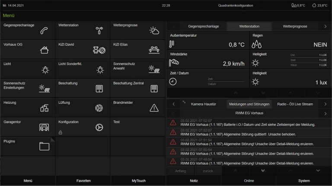The image size is (332, 186).
Task: Click the Brandmelder warning triangle icon
Action: pyautogui.click(x=154, y=108)
